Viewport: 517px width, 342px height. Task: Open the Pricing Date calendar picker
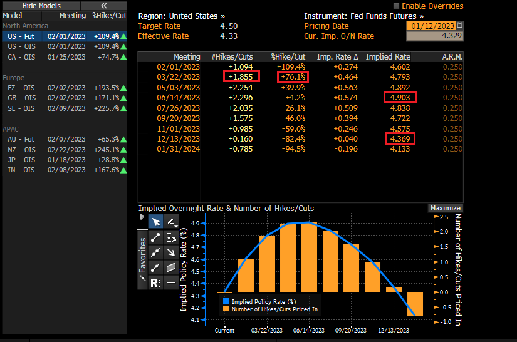(460, 26)
